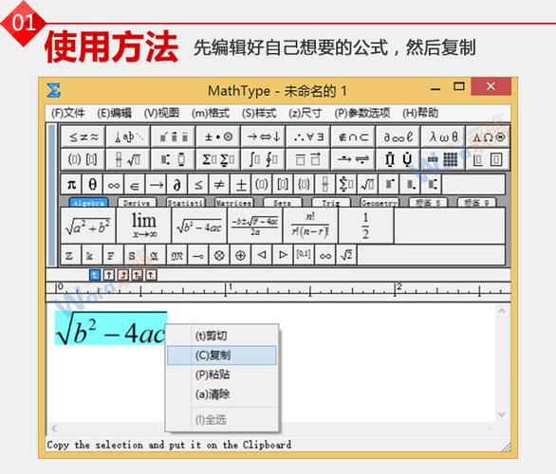Insert the theta symbol from small bar
The height and width of the screenshot is (474, 556).
[92, 185]
